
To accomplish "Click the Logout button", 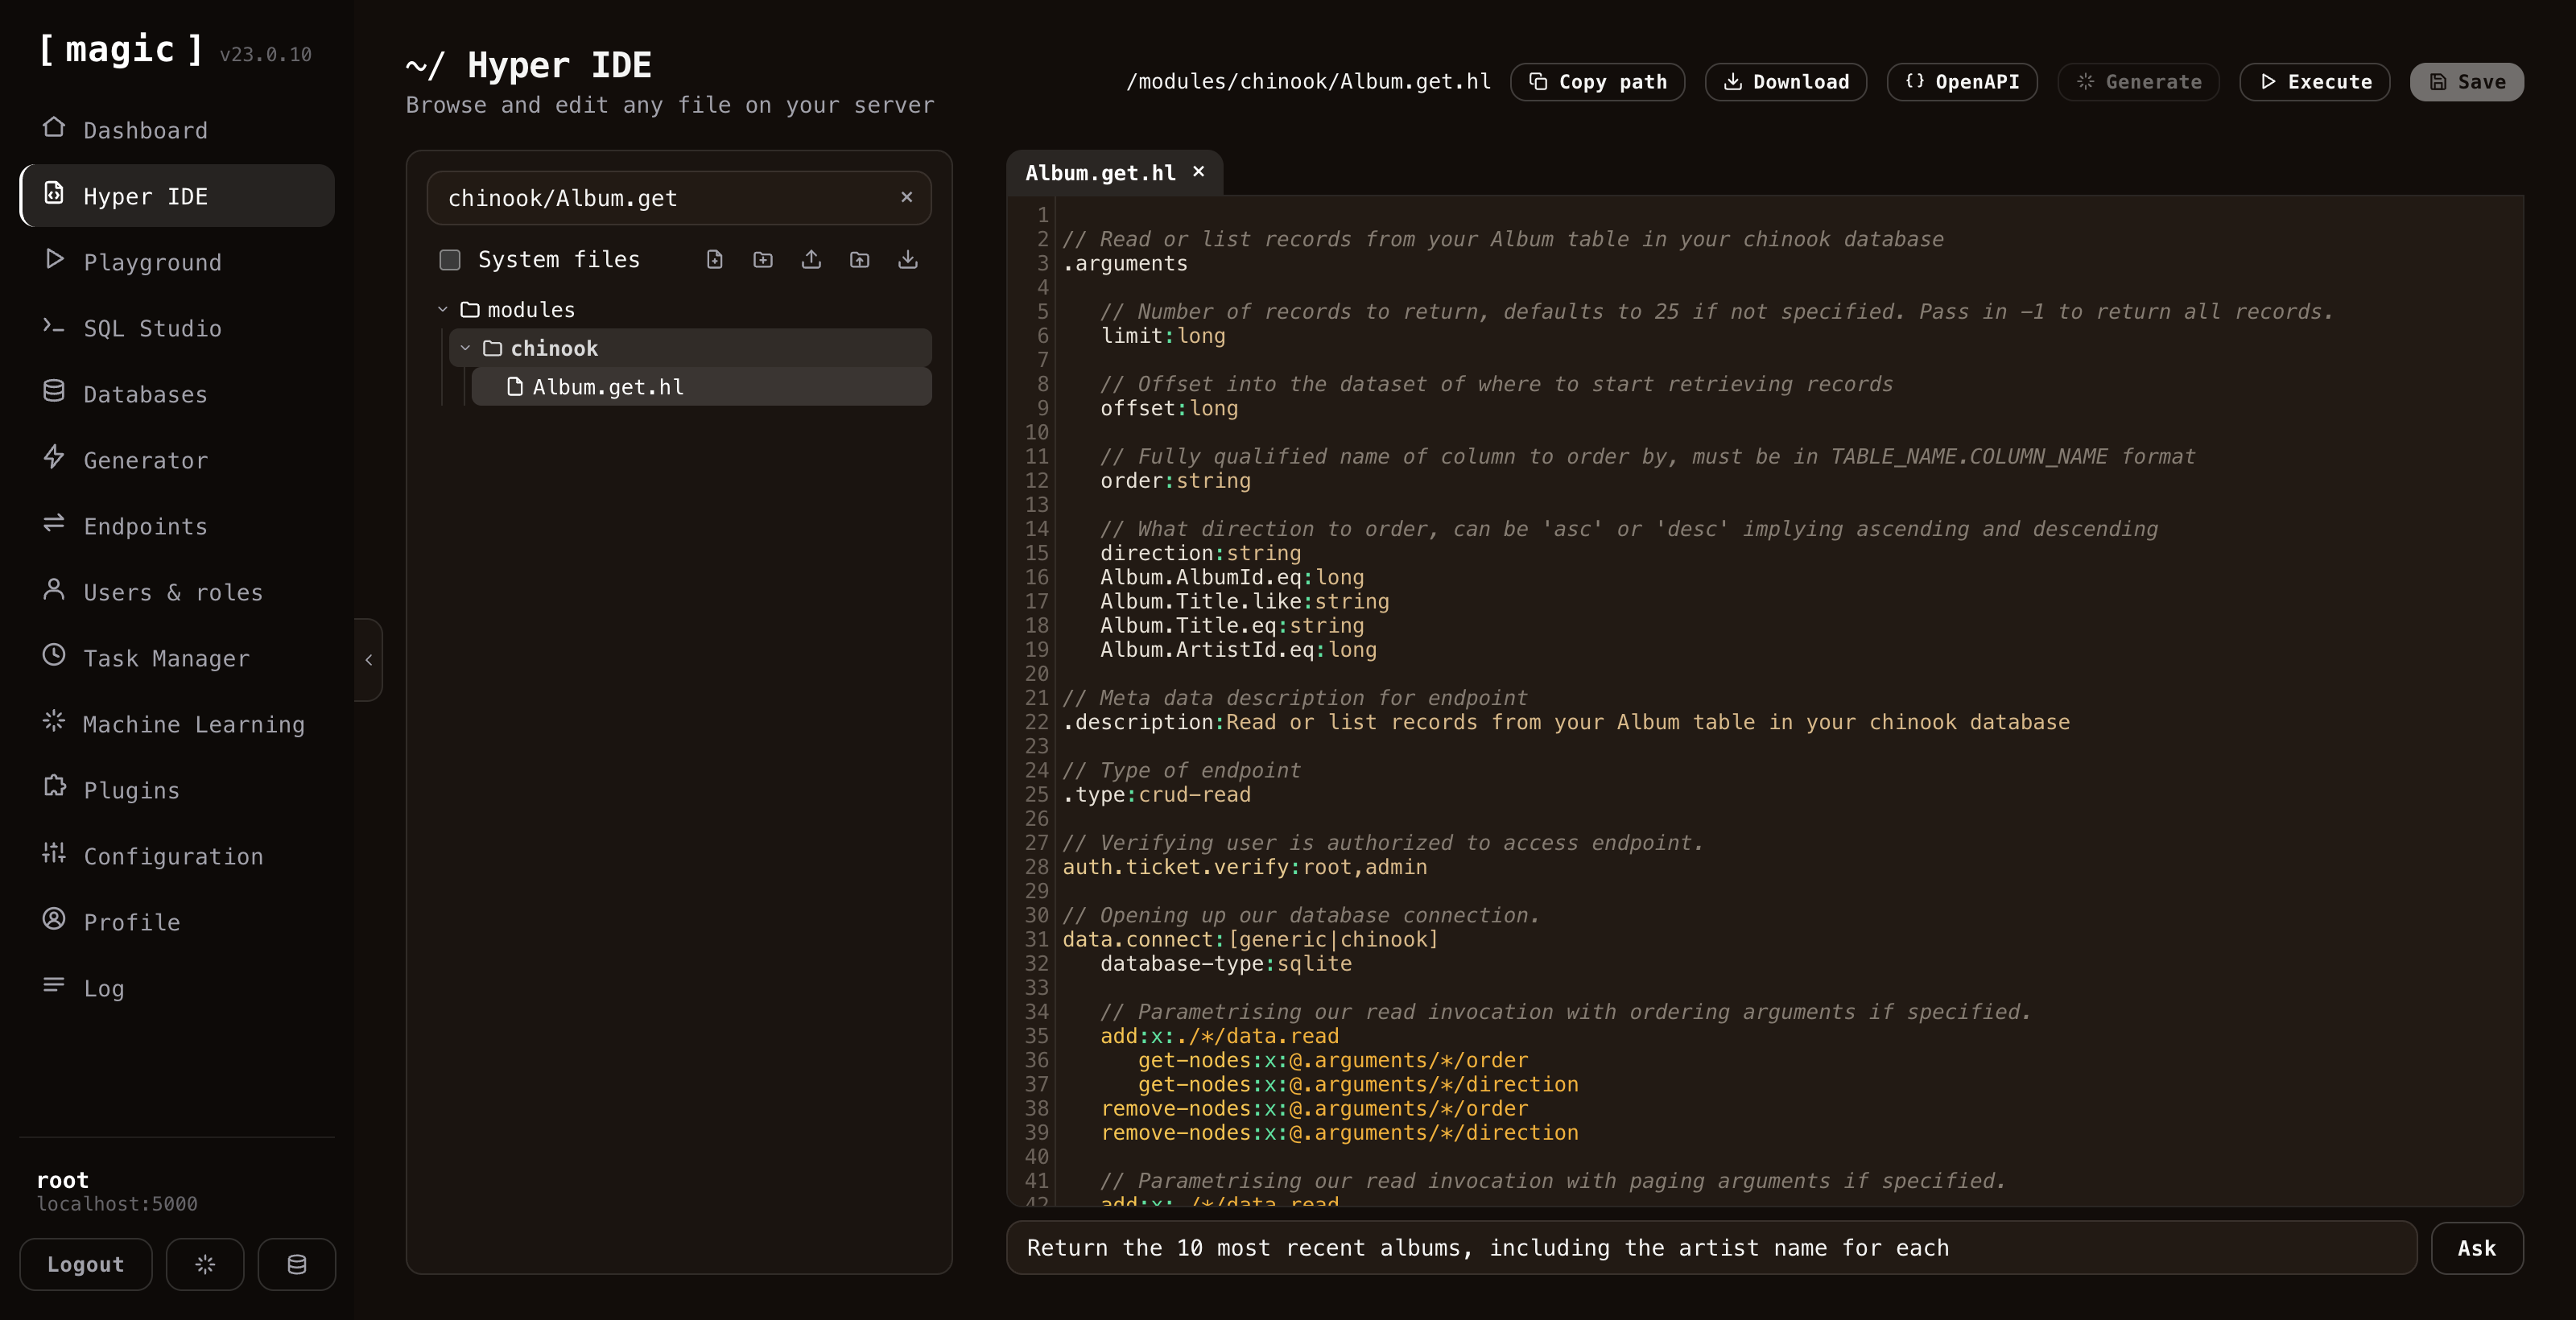I will (86, 1265).
